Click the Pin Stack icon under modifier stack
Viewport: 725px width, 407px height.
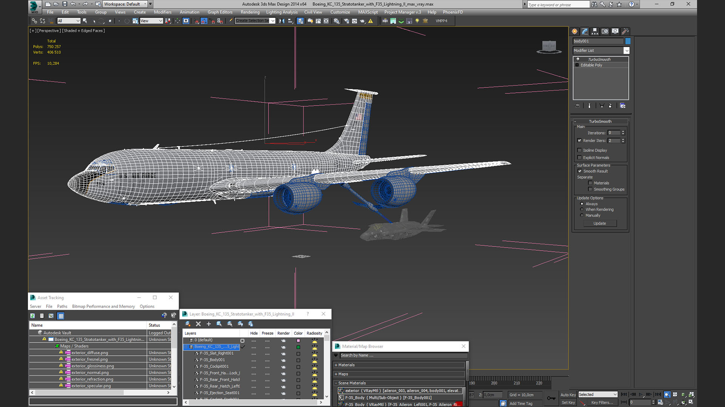[577, 106]
